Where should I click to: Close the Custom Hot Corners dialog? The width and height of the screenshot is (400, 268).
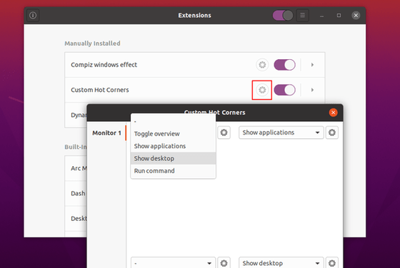click(333, 112)
